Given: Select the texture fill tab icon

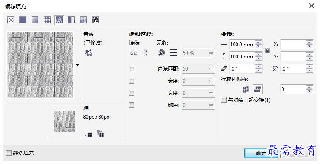Looking at the screenshot, I should pyautogui.click(x=83, y=20).
